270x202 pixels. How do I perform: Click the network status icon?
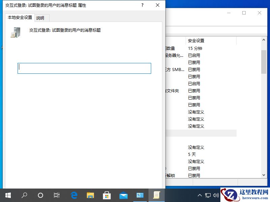pyautogui.click(x=208, y=195)
